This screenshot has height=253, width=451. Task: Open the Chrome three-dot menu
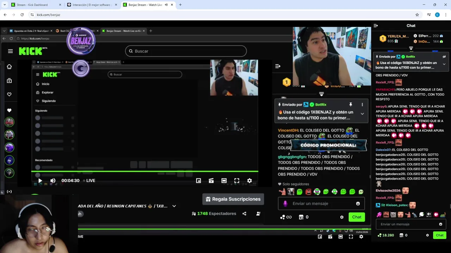446,15
